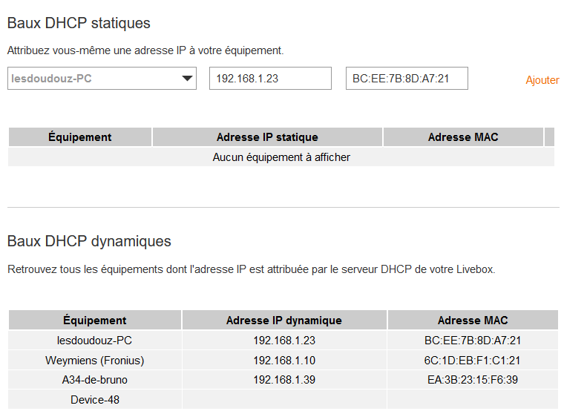
Task: Click Équipement header in static leases table
Action: coord(80,137)
